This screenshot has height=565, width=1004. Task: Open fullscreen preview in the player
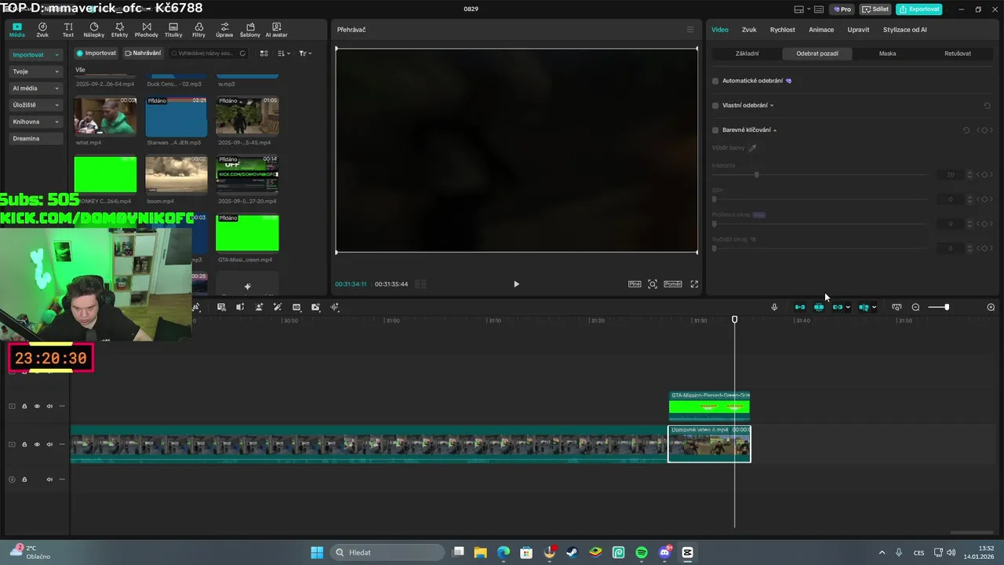[694, 284]
